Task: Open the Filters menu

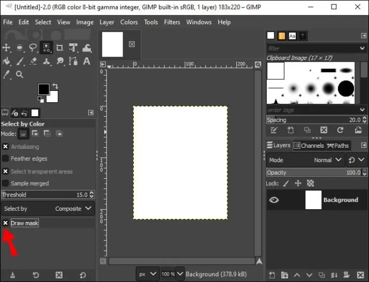Action: (x=172, y=22)
